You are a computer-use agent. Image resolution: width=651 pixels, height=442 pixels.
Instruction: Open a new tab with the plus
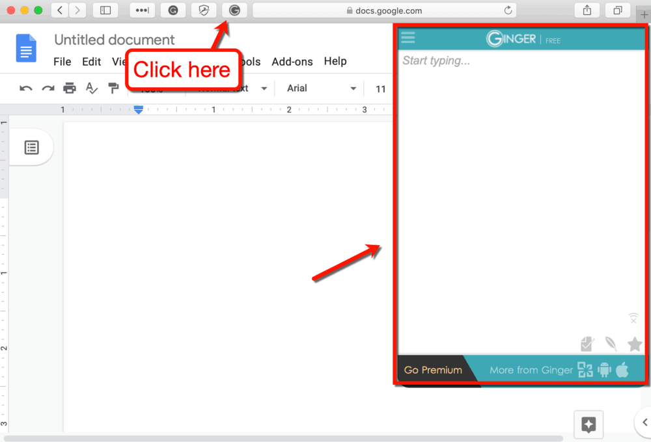[x=644, y=15]
